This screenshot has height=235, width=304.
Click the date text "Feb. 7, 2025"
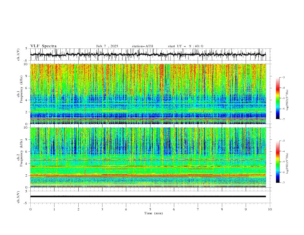pos(107,46)
